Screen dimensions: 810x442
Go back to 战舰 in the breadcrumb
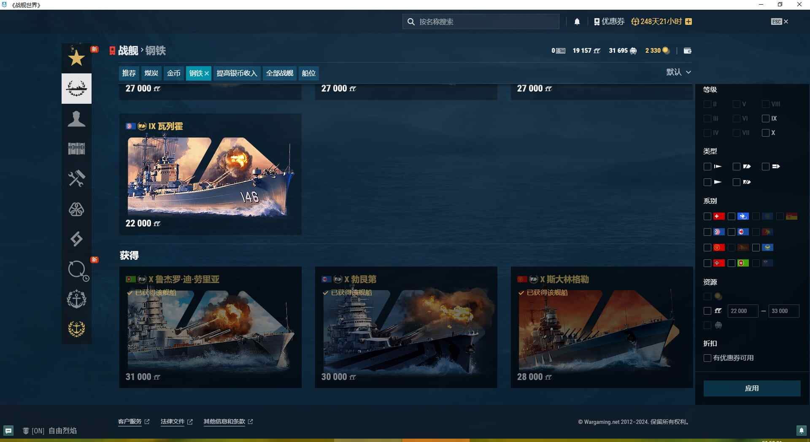128,51
